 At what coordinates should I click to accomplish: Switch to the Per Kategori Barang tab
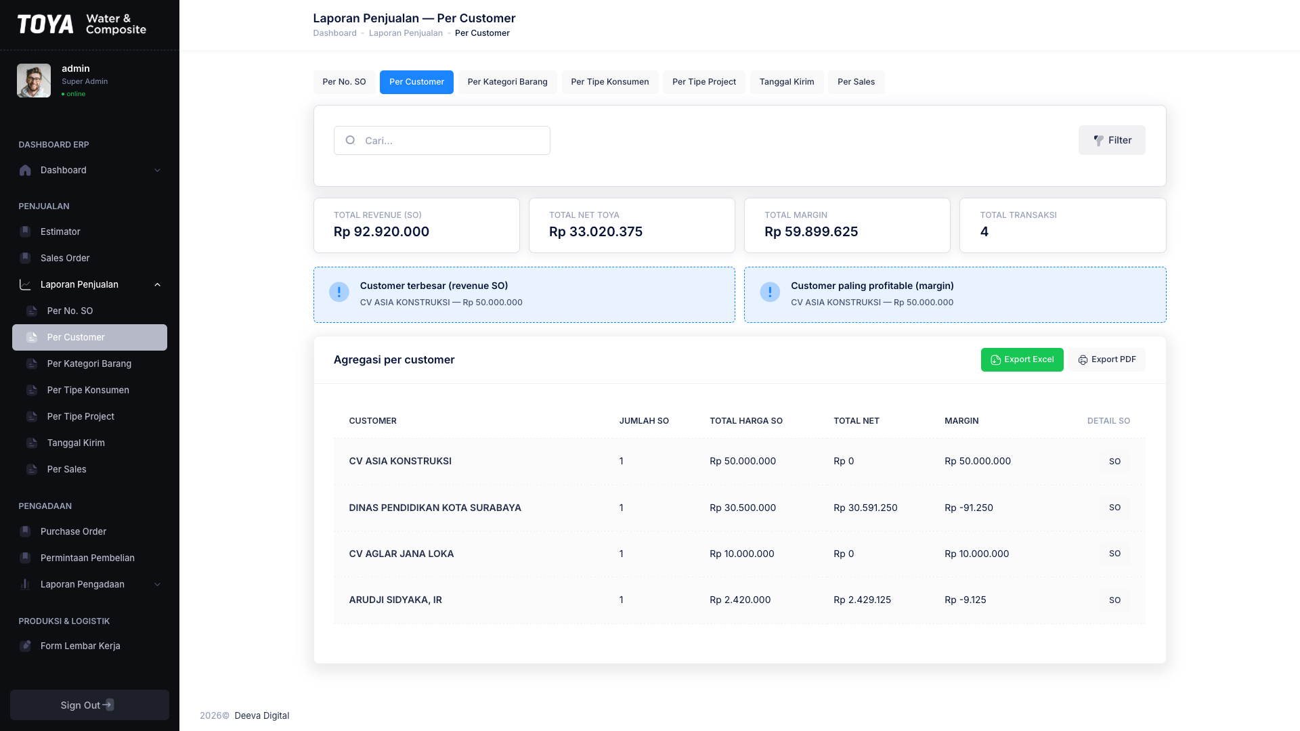click(507, 82)
